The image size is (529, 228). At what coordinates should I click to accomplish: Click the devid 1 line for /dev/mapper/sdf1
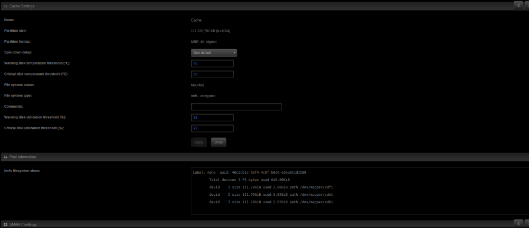click(x=271, y=187)
